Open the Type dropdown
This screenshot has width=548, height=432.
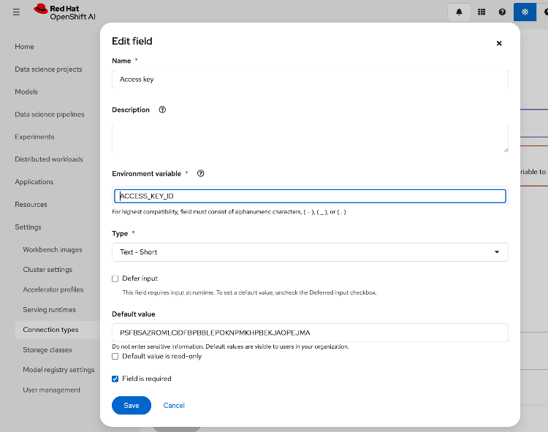(310, 252)
